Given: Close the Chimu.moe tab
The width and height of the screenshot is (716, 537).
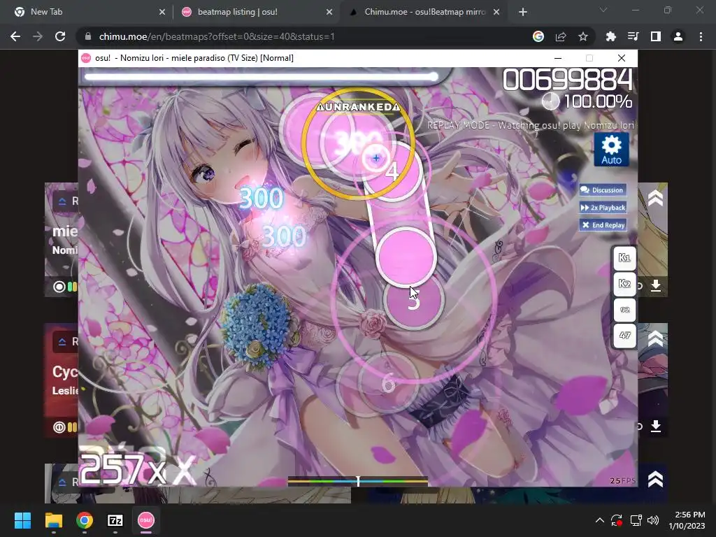Looking at the screenshot, I should pos(496,12).
